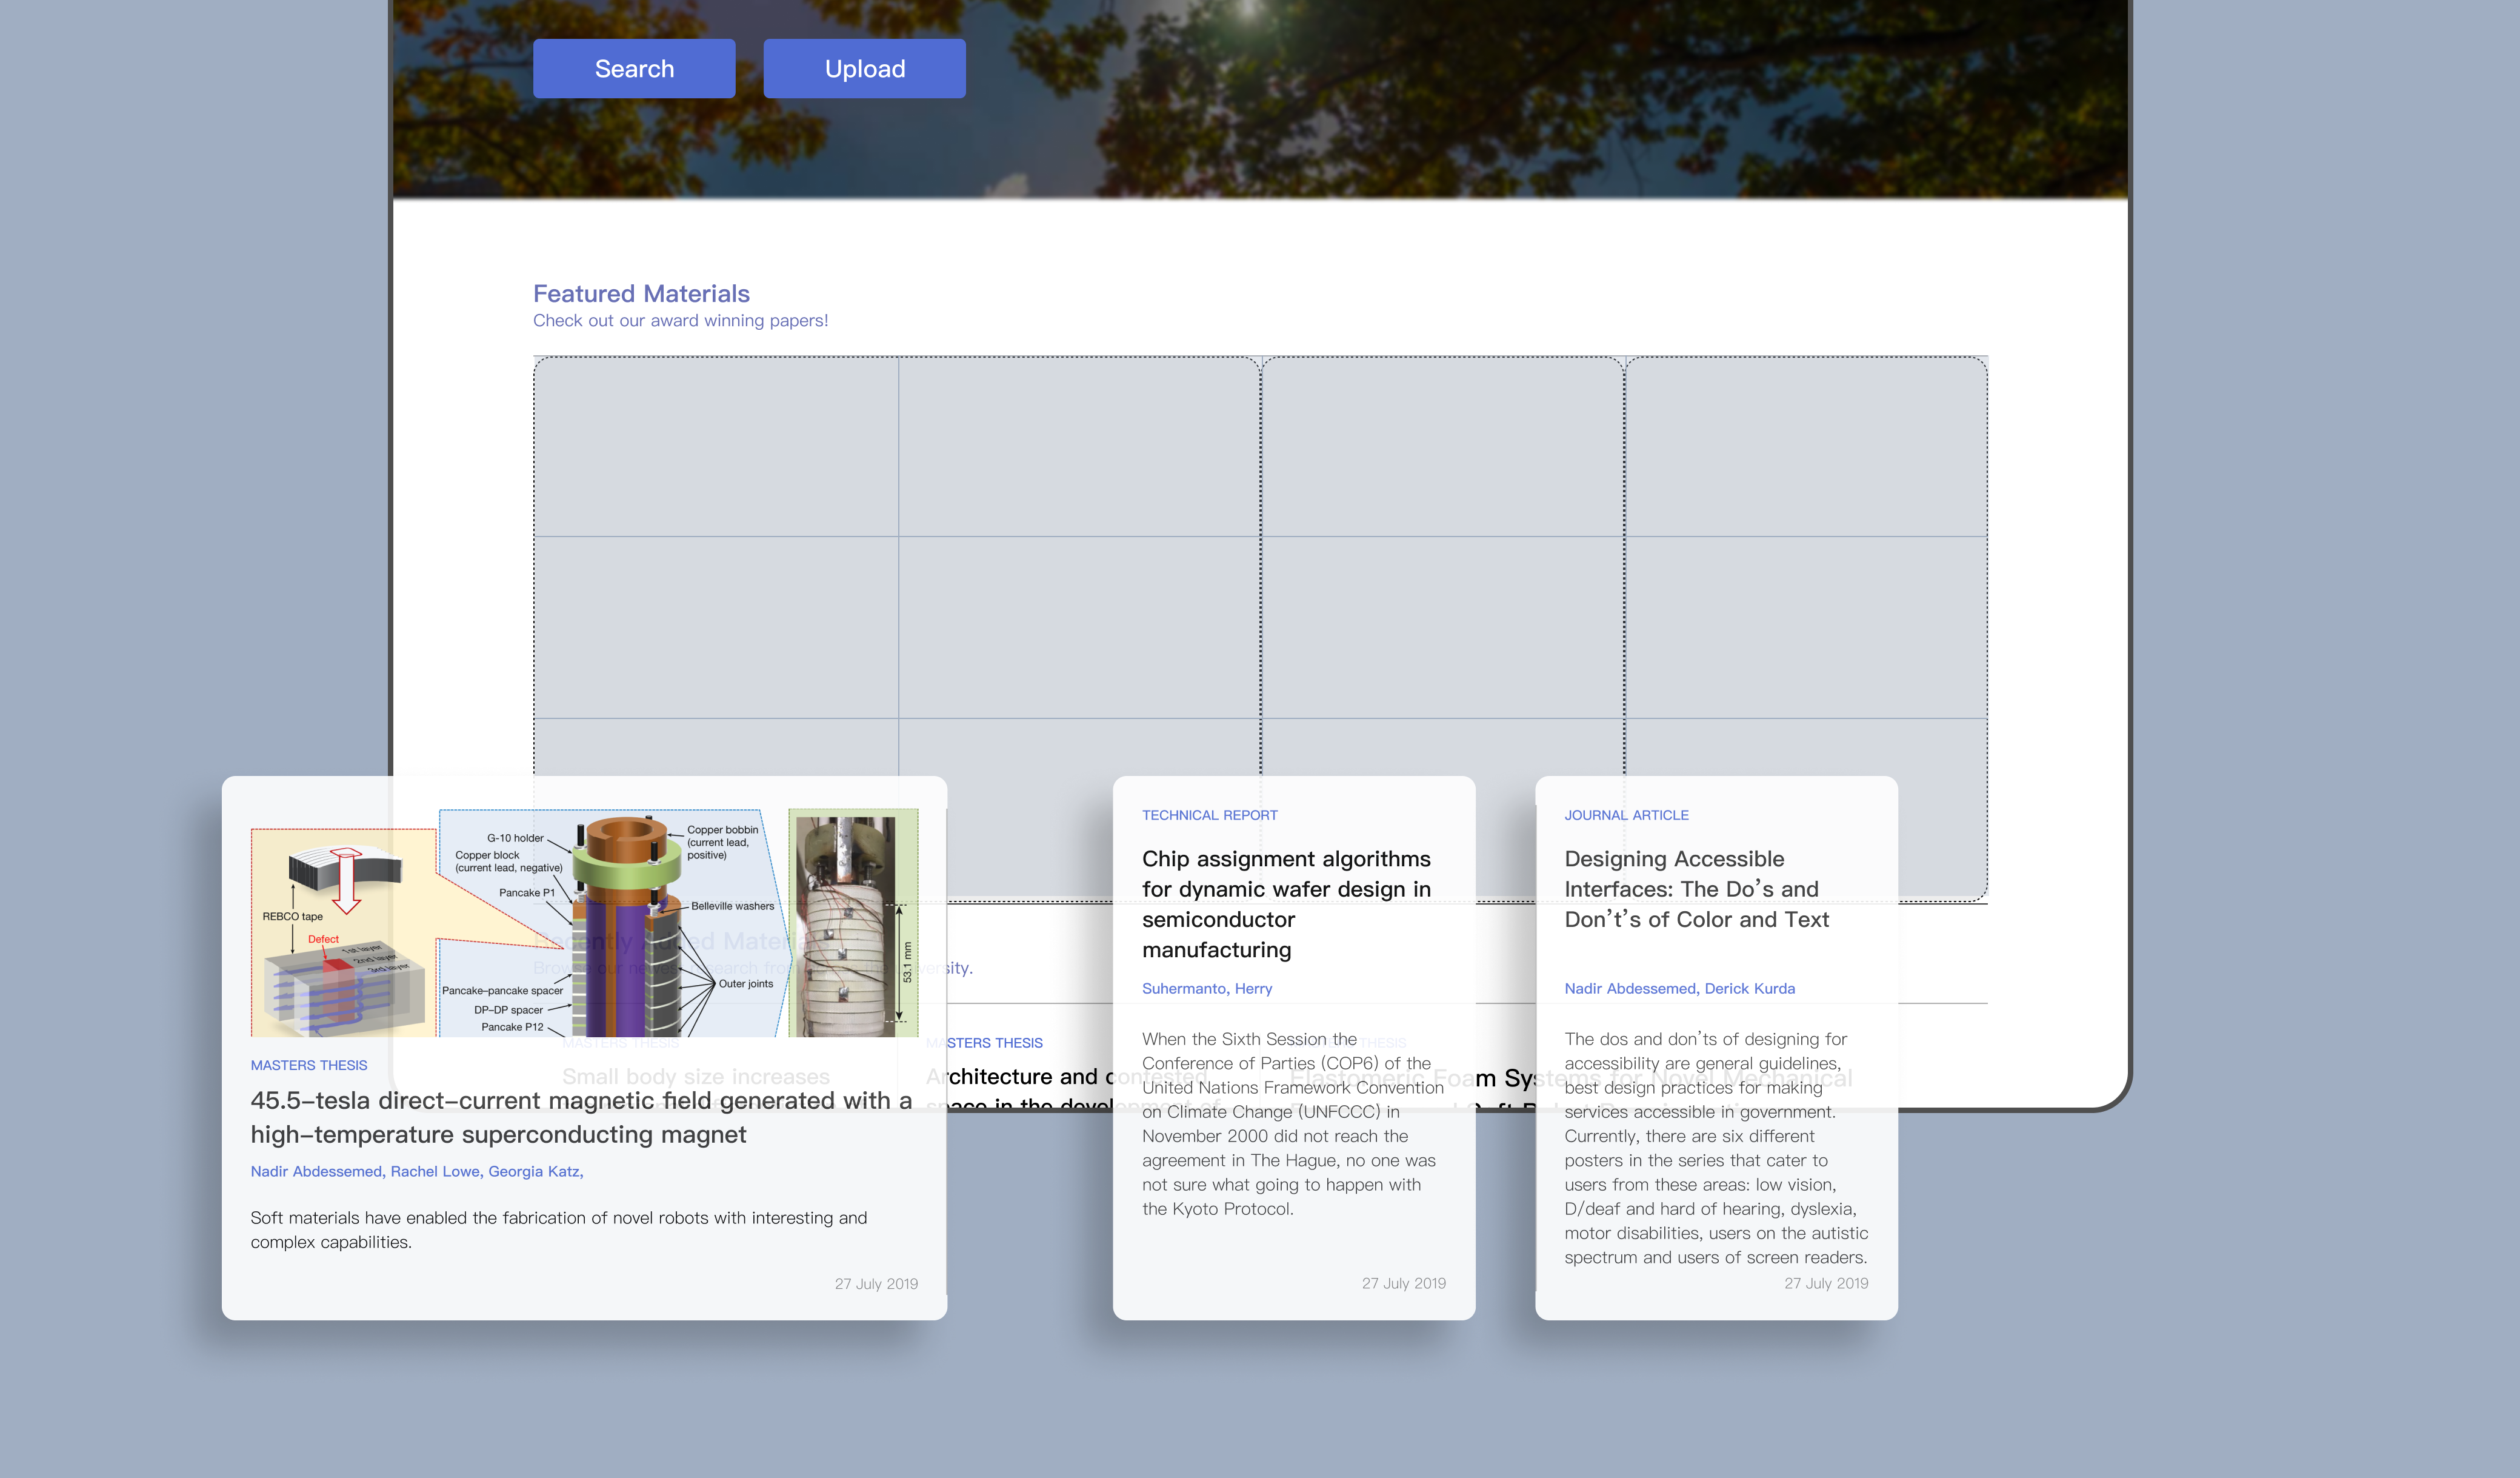This screenshot has height=1478, width=2520.
Task: Click the COP6 Kyoto Protocol abstract
Action: [x=1293, y=1123]
